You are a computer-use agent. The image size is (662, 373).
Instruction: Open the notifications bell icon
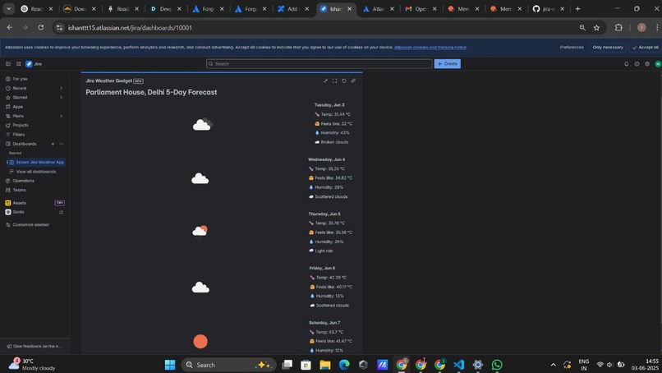pyautogui.click(x=626, y=64)
